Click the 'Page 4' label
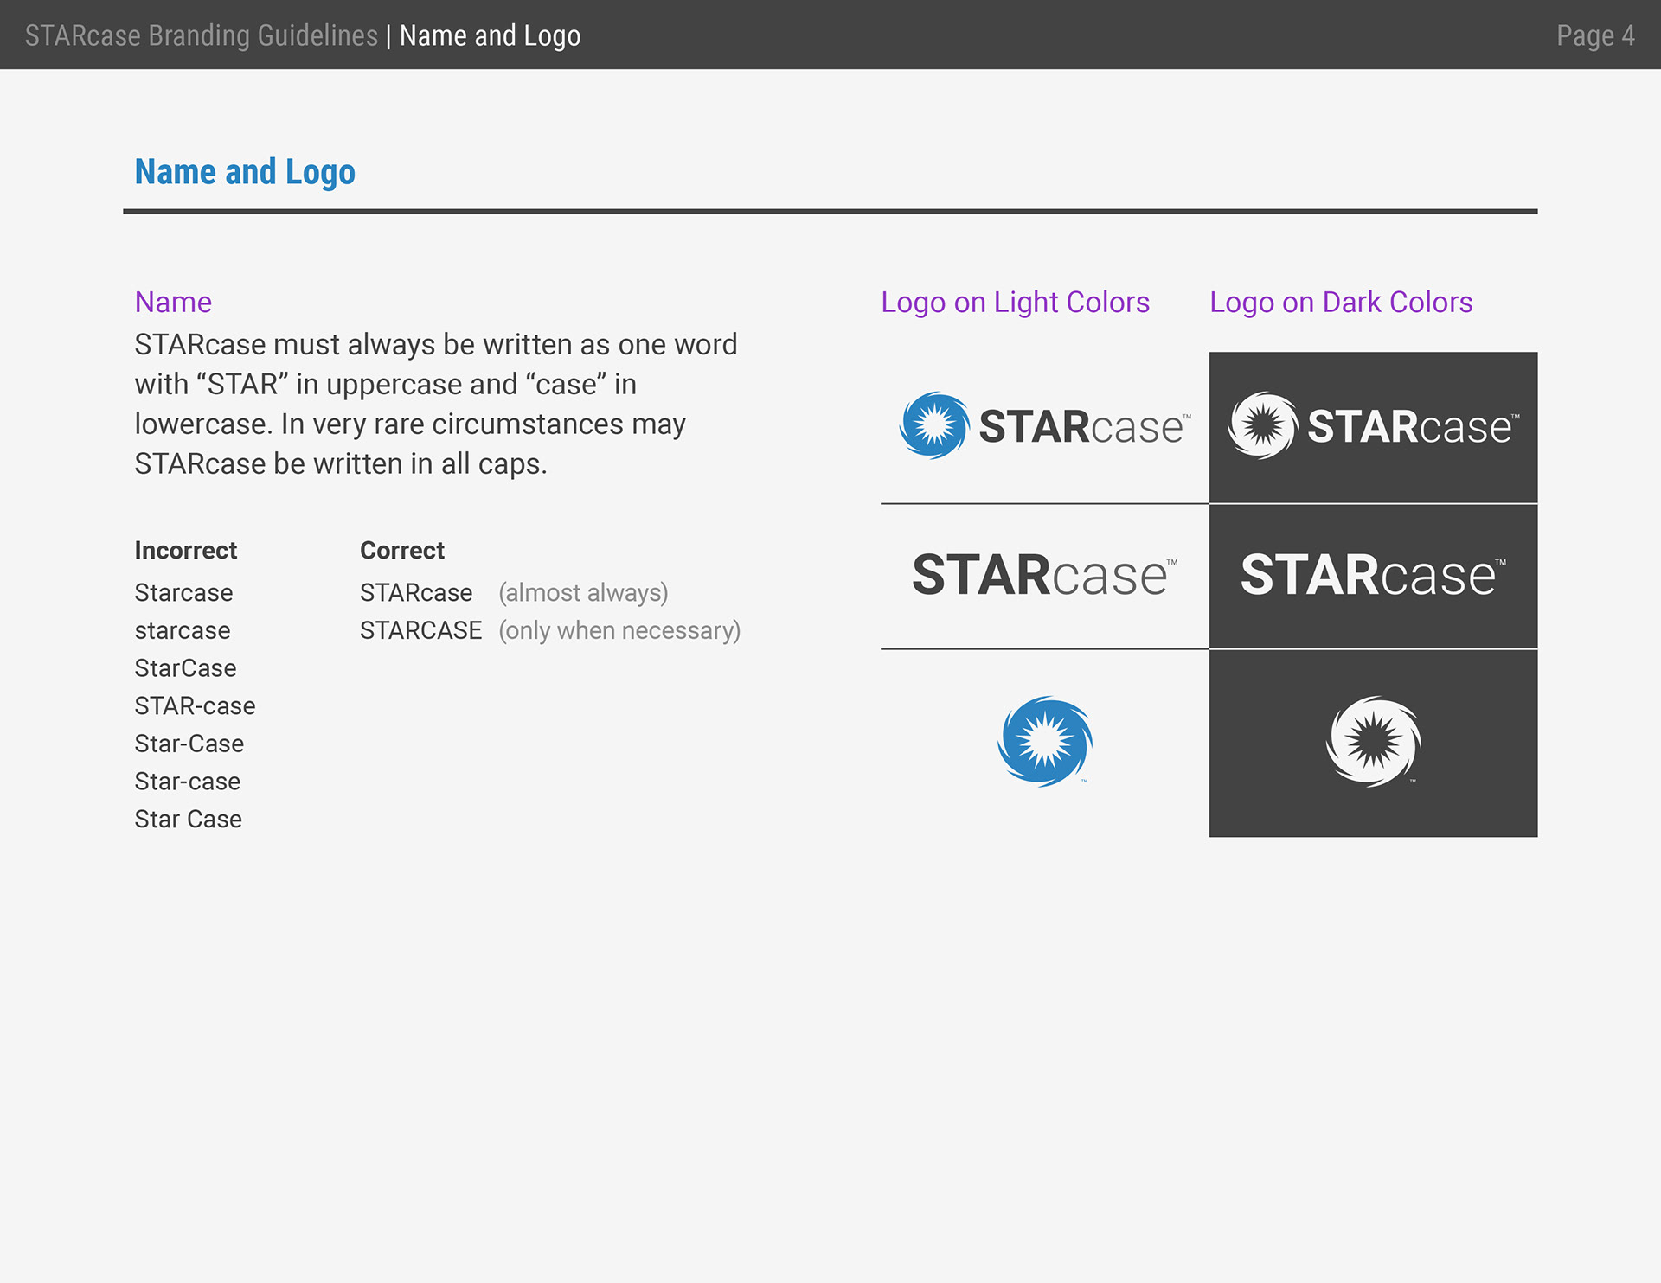The height and width of the screenshot is (1283, 1661). [x=1595, y=35]
